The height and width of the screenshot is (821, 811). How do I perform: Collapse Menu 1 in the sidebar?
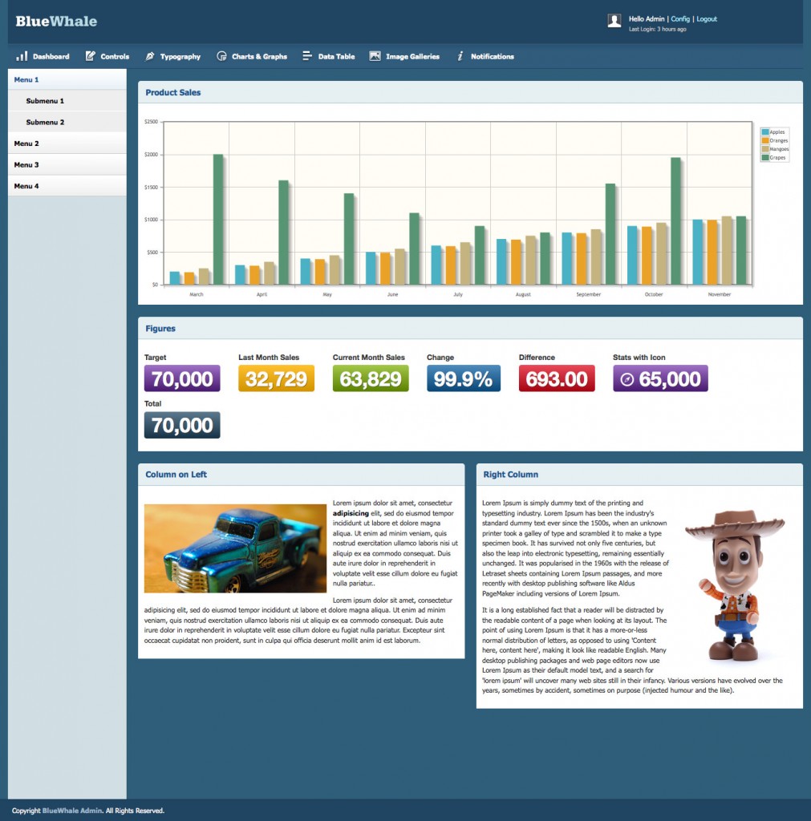tap(67, 79)
